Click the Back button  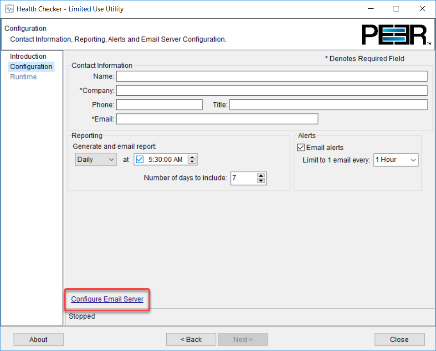click(191, 339)
